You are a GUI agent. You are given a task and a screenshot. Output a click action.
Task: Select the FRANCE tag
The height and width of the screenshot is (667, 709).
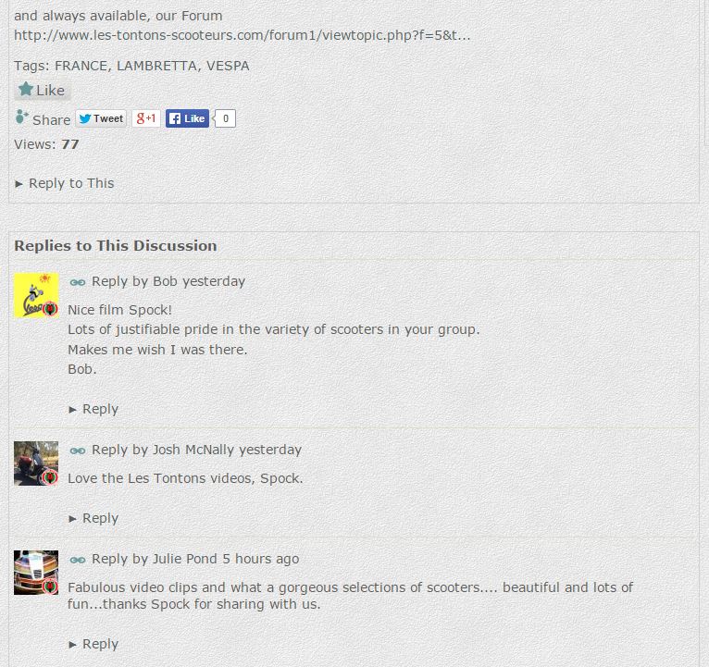coord(81,66)
